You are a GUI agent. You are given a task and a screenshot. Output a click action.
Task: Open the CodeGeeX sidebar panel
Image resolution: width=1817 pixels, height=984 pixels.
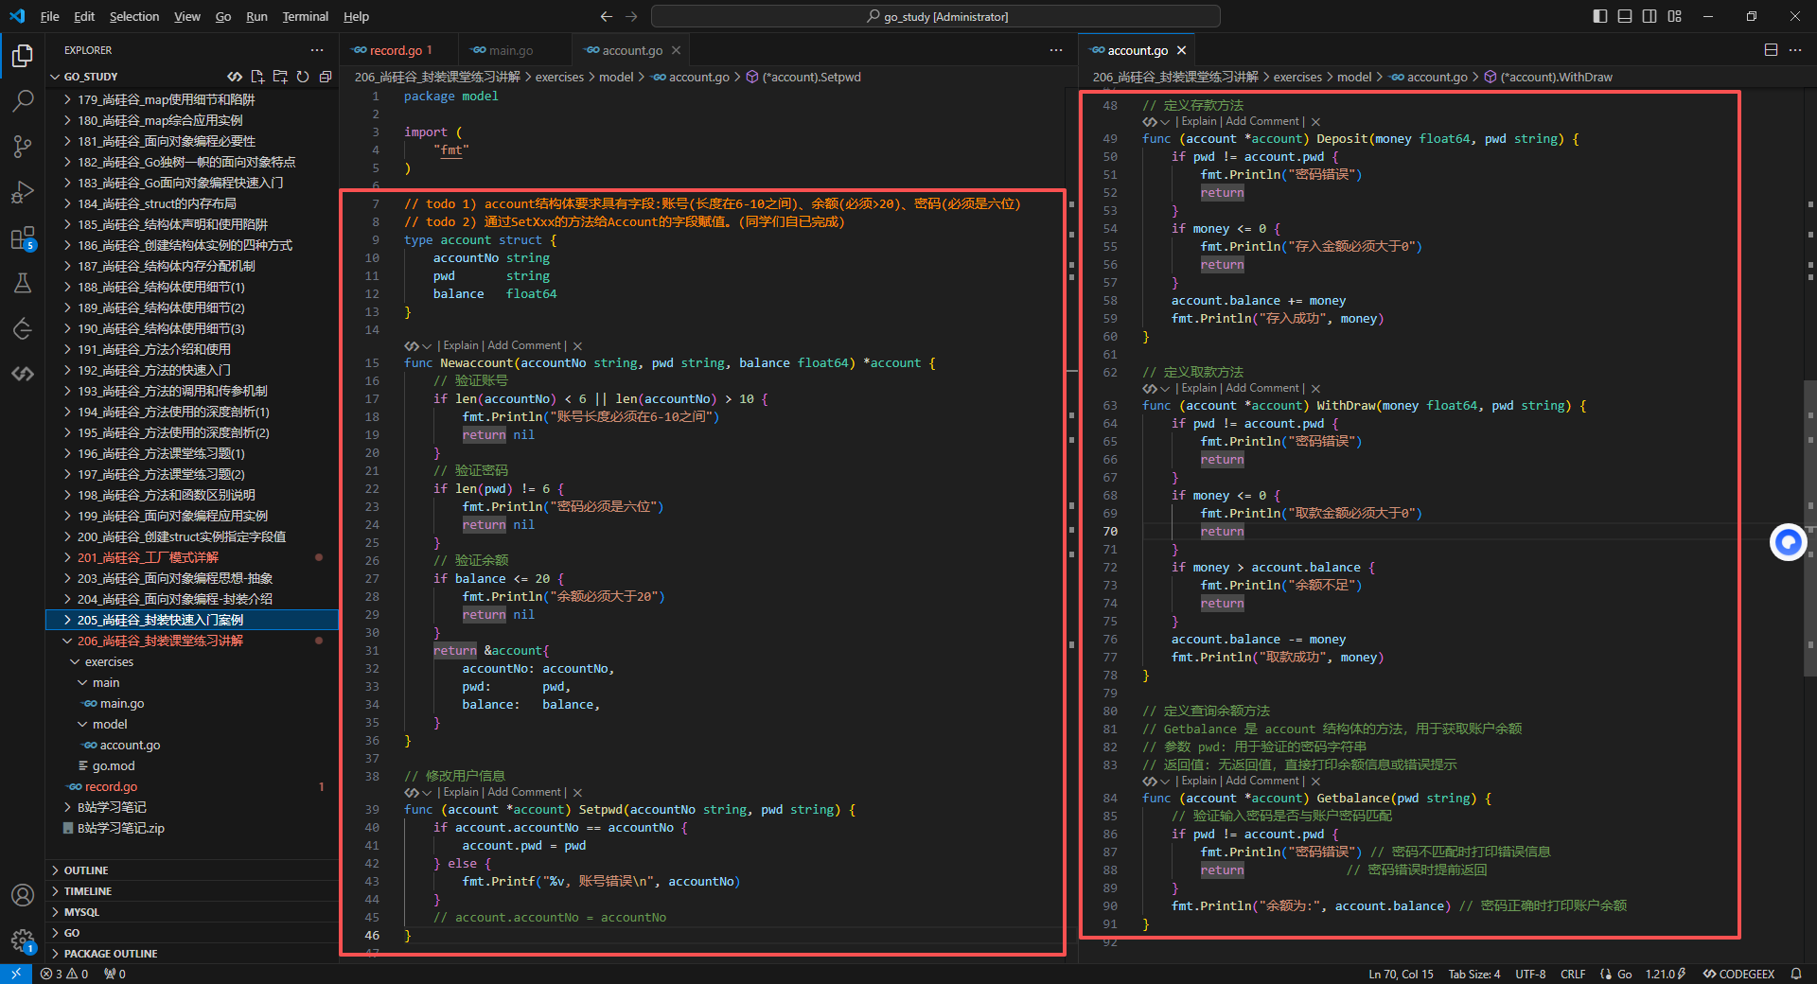23,374
